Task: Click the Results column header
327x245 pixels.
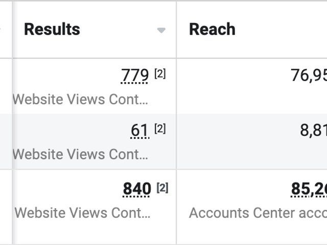Action: [x=52, y=30]
